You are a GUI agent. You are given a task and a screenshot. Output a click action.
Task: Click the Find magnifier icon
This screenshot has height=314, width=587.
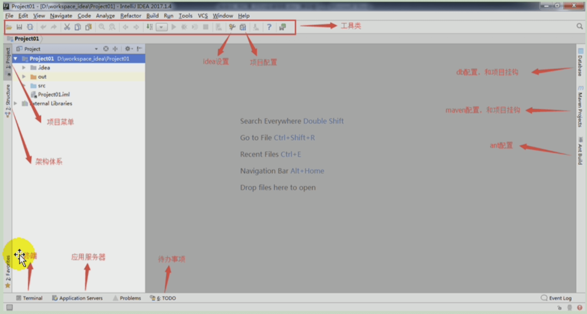102,27
